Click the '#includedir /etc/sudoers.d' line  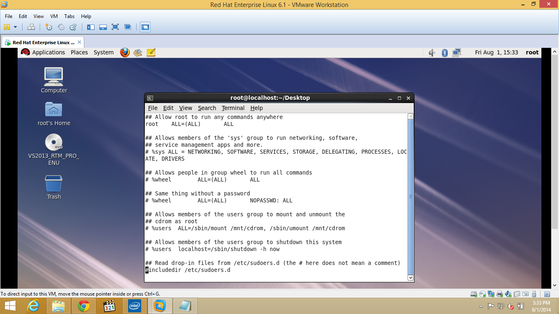tap(188, 270)
